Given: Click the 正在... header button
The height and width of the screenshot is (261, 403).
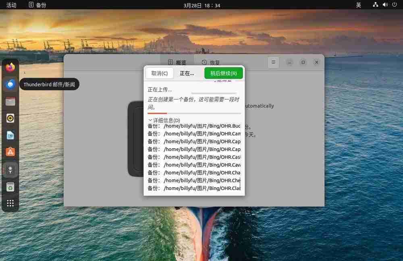Looking at the screenshot, I should click(187, 73).
